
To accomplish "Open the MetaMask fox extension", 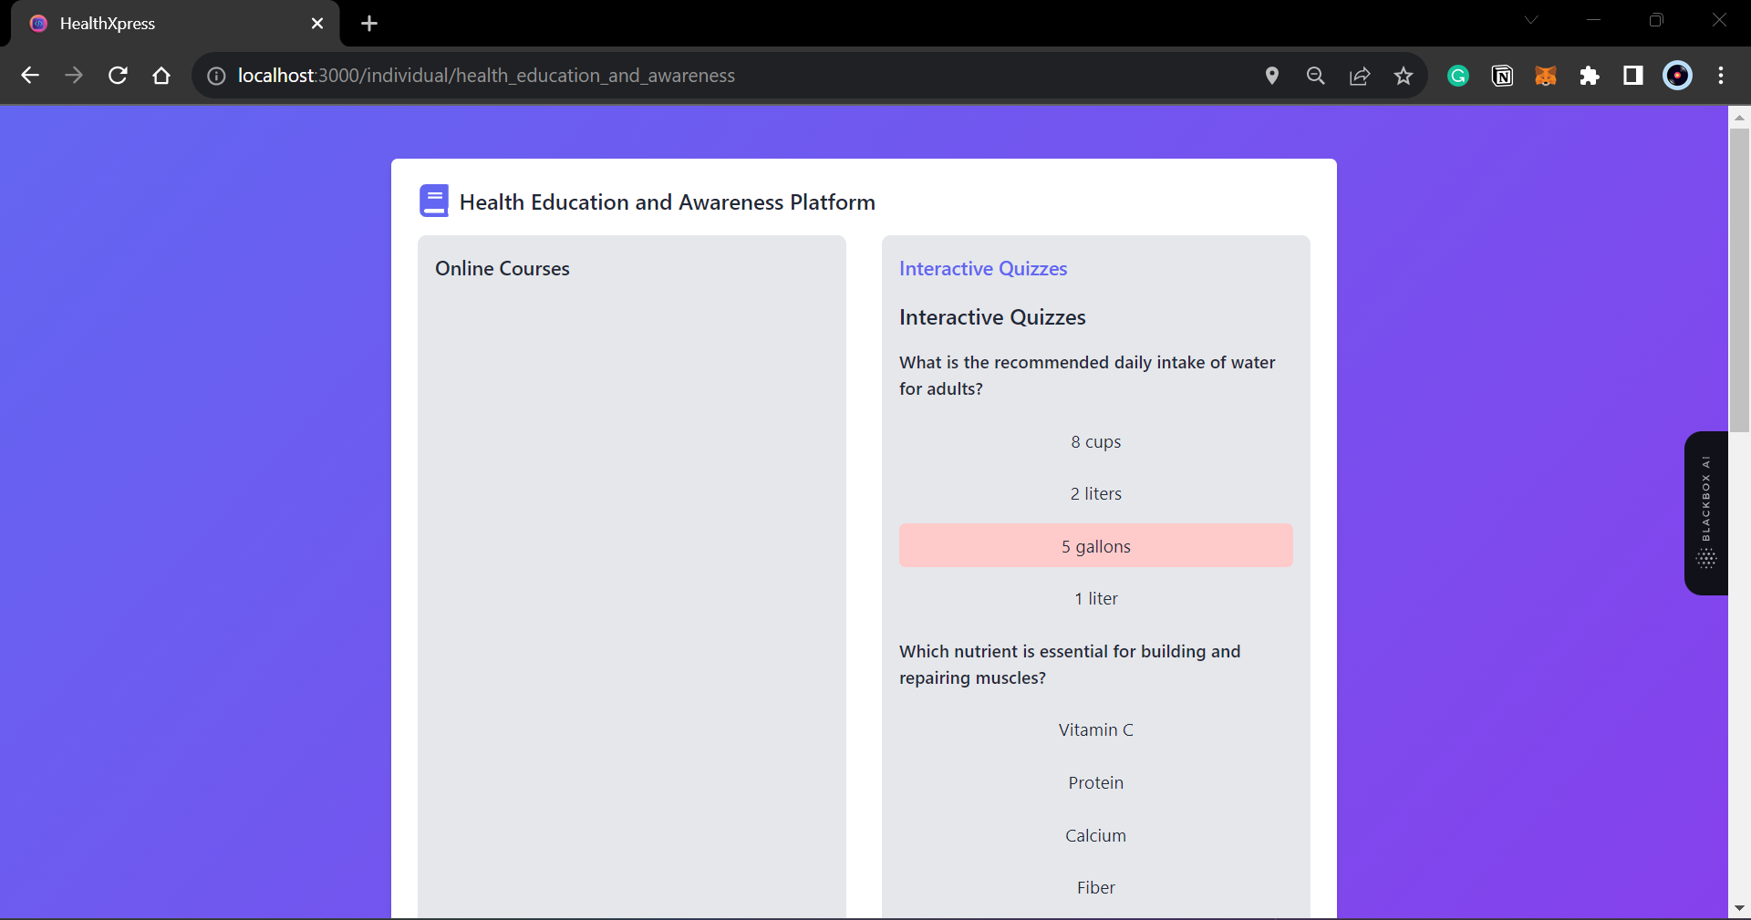I will click(1546, 76).
